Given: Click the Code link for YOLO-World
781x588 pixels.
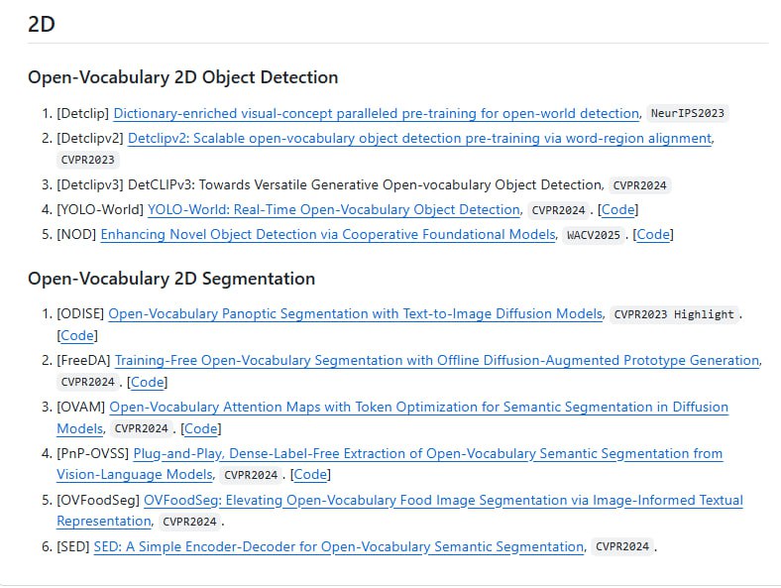Looking at the screenshot, I should (618, 210).
